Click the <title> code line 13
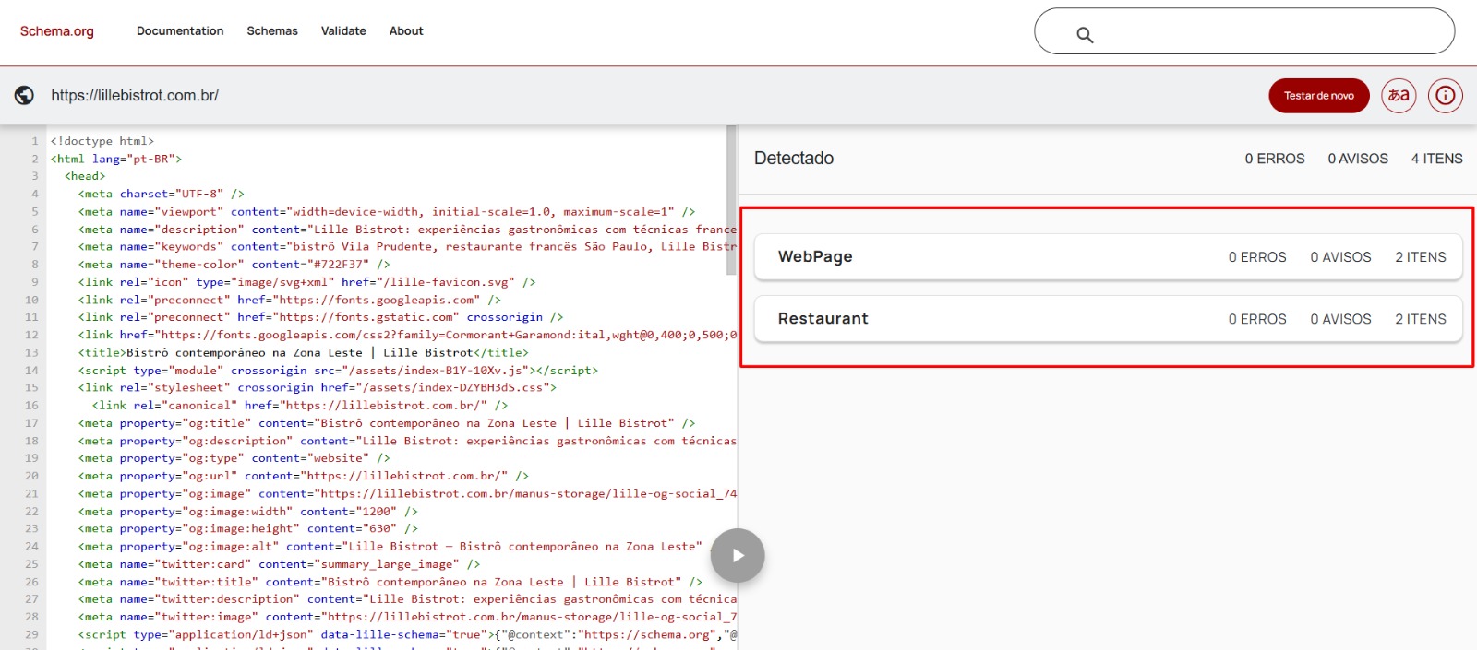Viewport: 1477px width, 650px height. 304,353
